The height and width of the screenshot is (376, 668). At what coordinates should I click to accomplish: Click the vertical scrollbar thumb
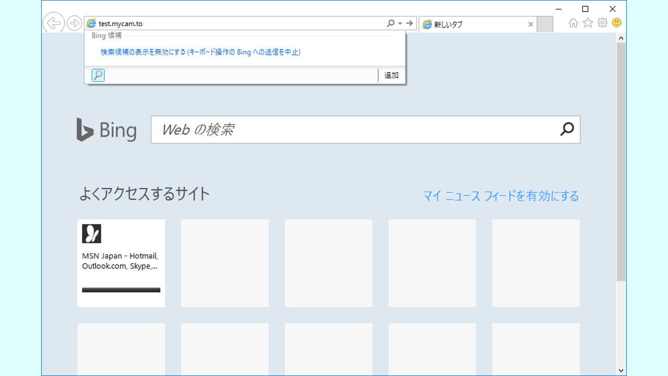click(x=621, y=162)
